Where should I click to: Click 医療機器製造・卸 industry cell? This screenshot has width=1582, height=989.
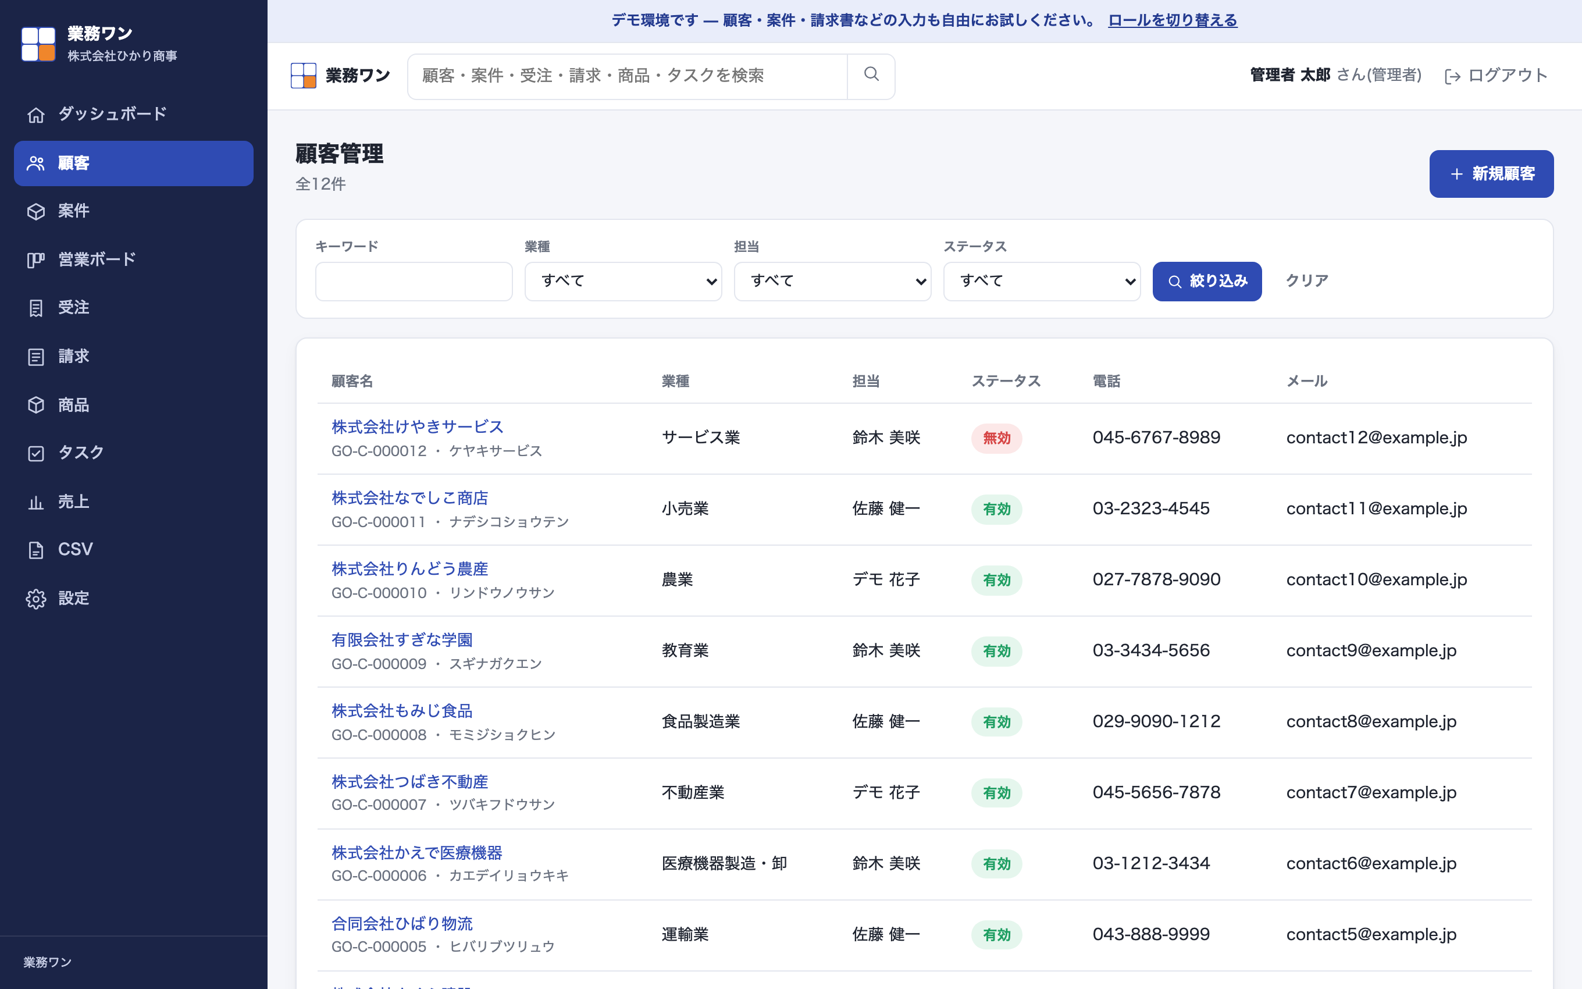(x=724, y=863)
